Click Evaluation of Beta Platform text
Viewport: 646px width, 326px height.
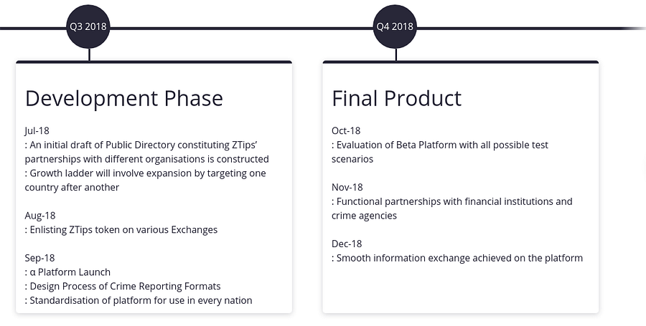(x=440, y=152)
